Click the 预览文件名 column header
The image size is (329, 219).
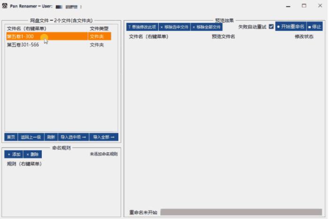point(223,37)
